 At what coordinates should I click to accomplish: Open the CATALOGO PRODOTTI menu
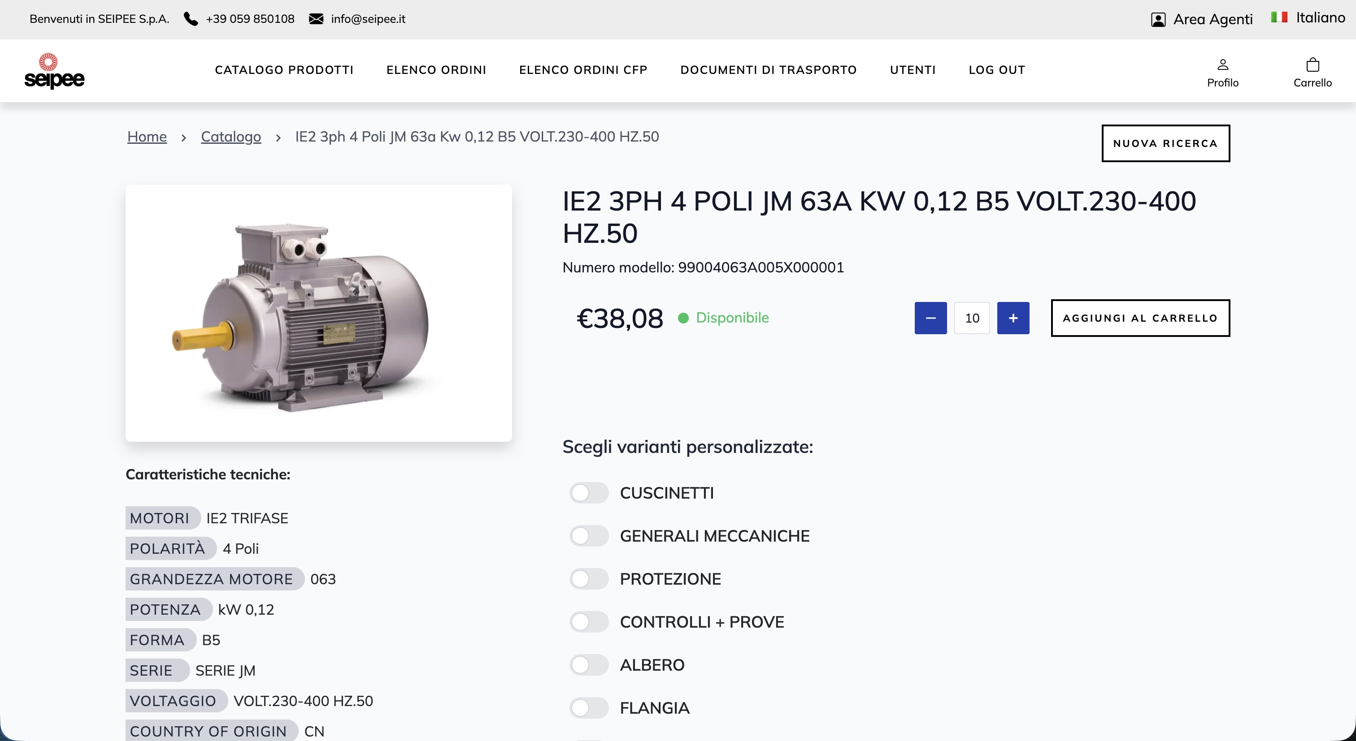(x=284, y=70)
